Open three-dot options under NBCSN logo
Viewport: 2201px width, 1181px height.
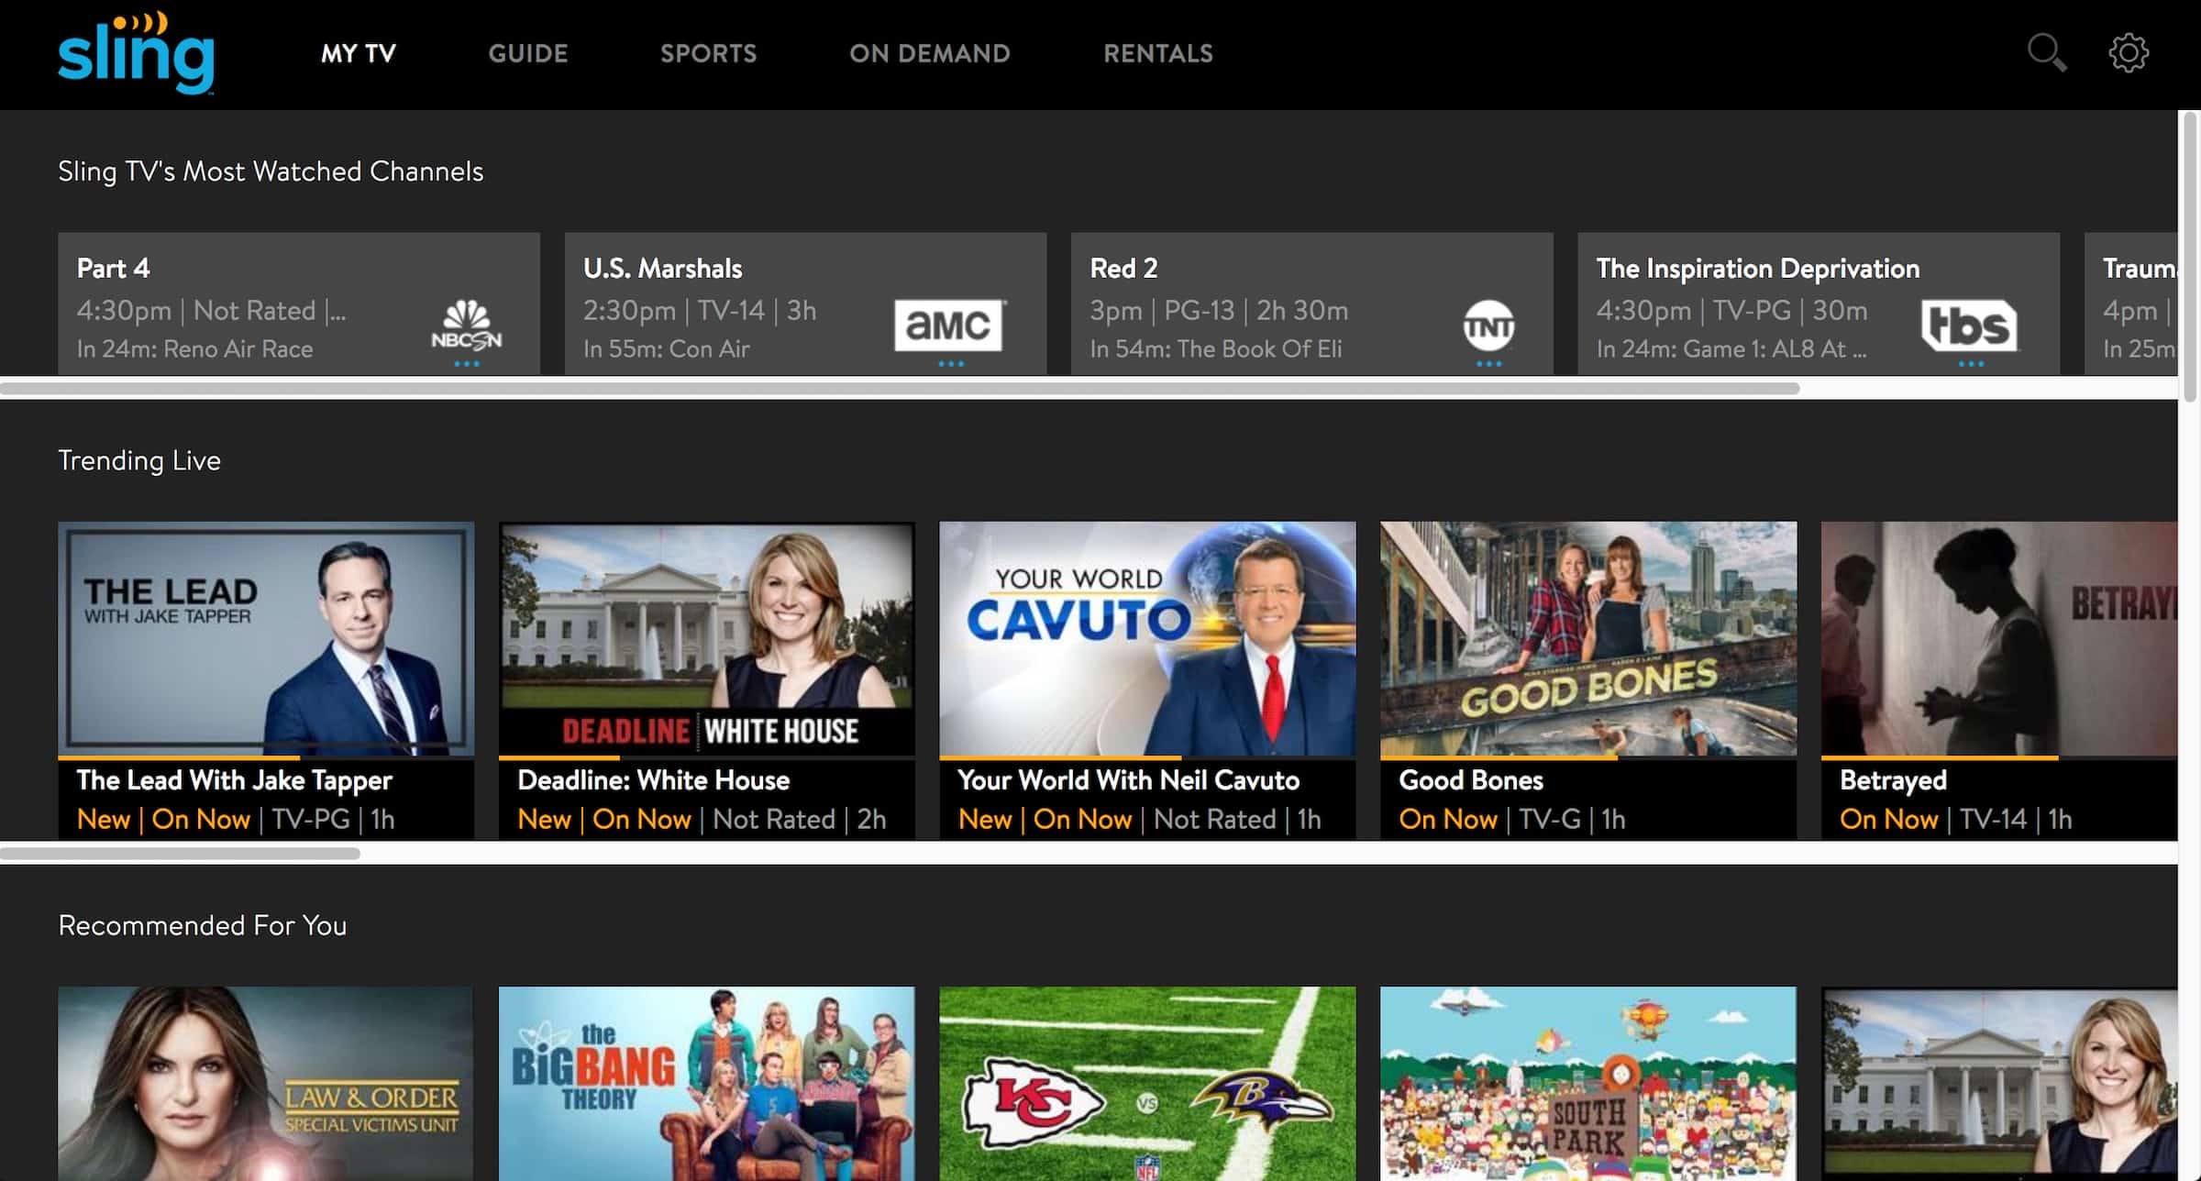point(467,364)
